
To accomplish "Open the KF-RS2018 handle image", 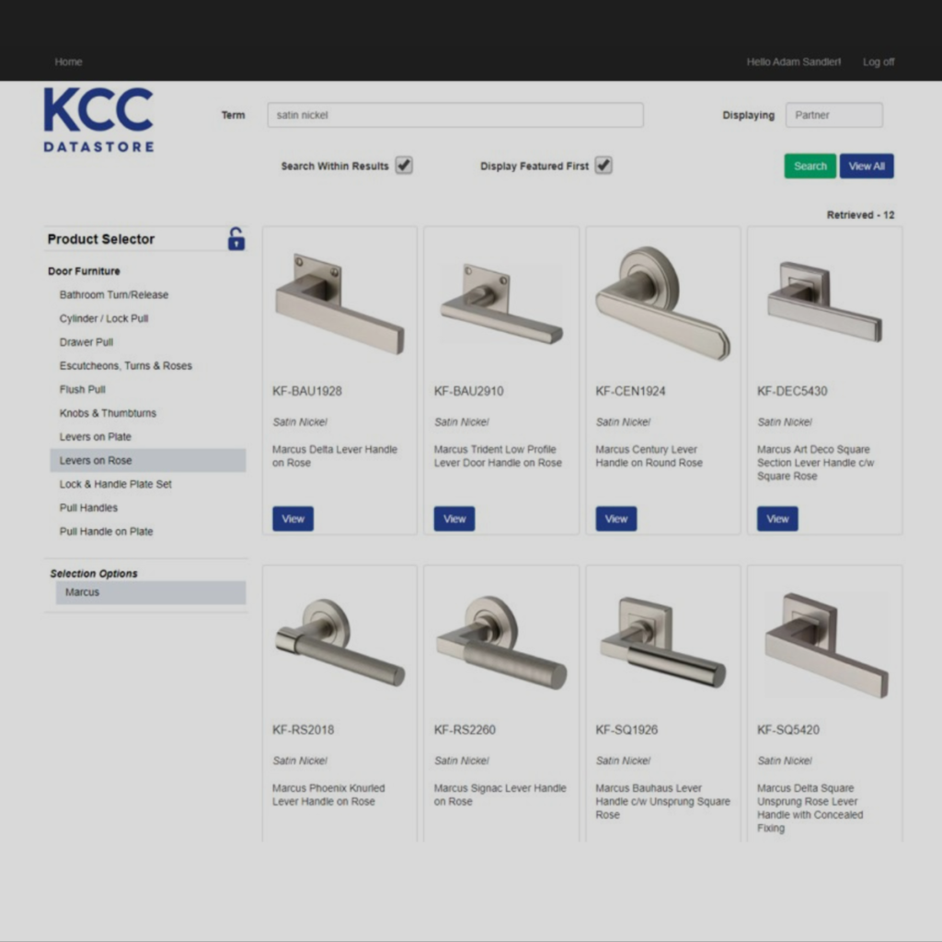I will click(x=339, y=641).
